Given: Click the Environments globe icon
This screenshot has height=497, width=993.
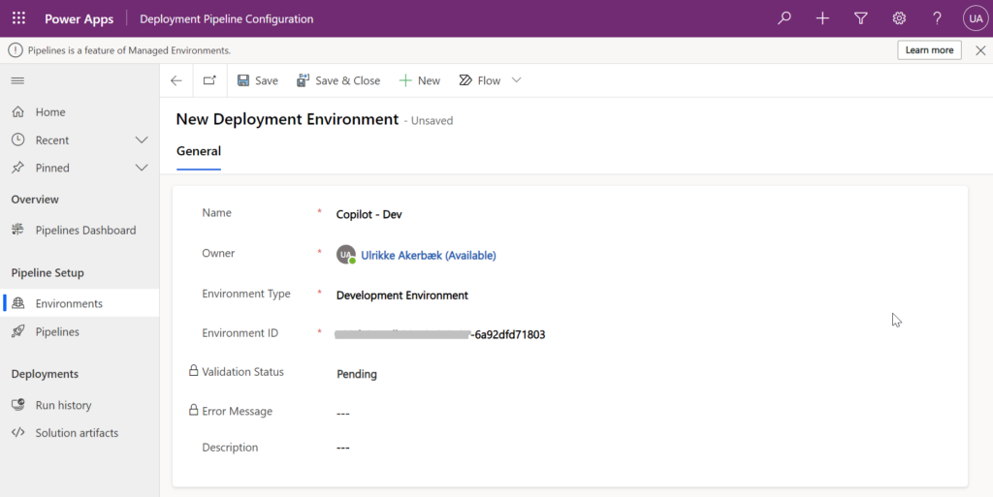Looking at the screenshot, I should 17,303.
